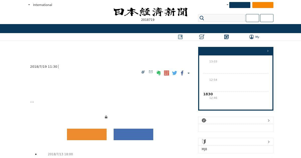Click the blue button below the article
The image size is (301, 158).
(x=133, y=134)
